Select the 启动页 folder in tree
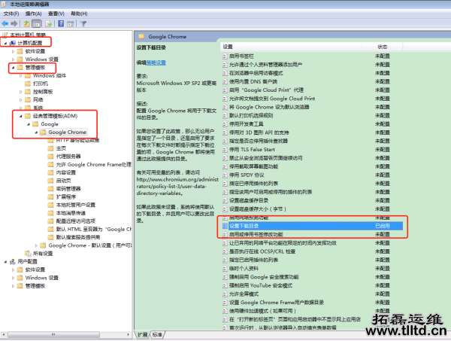 point(64,181)
